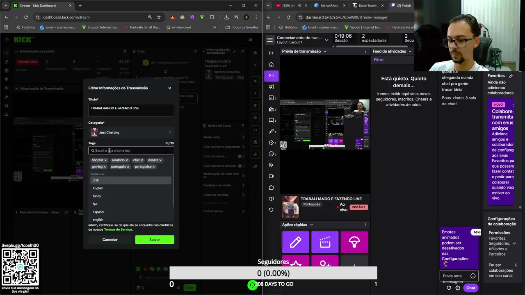Viewport: 525px width, 295px height.
Task: Open the Termos de Serviço link
Action: (x=118, y=229)
